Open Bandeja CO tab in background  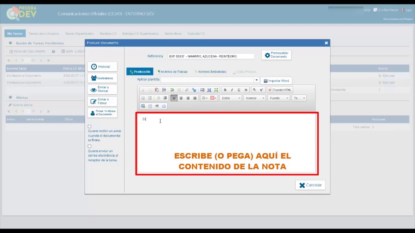pyautogui.click(x=108, y=34)
